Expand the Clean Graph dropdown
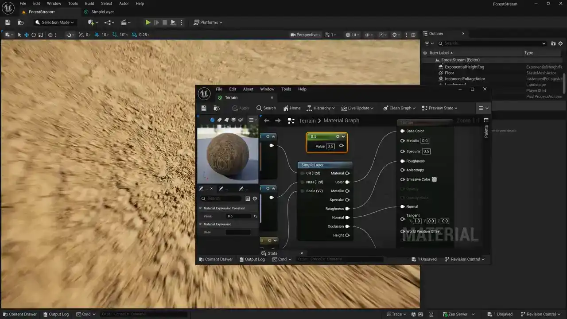Screen dimensions: 567x319 click(399, 108)
